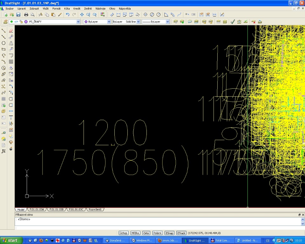Click the Properties painter brush icon
305x244 pixels.
[x=60, y=15]
